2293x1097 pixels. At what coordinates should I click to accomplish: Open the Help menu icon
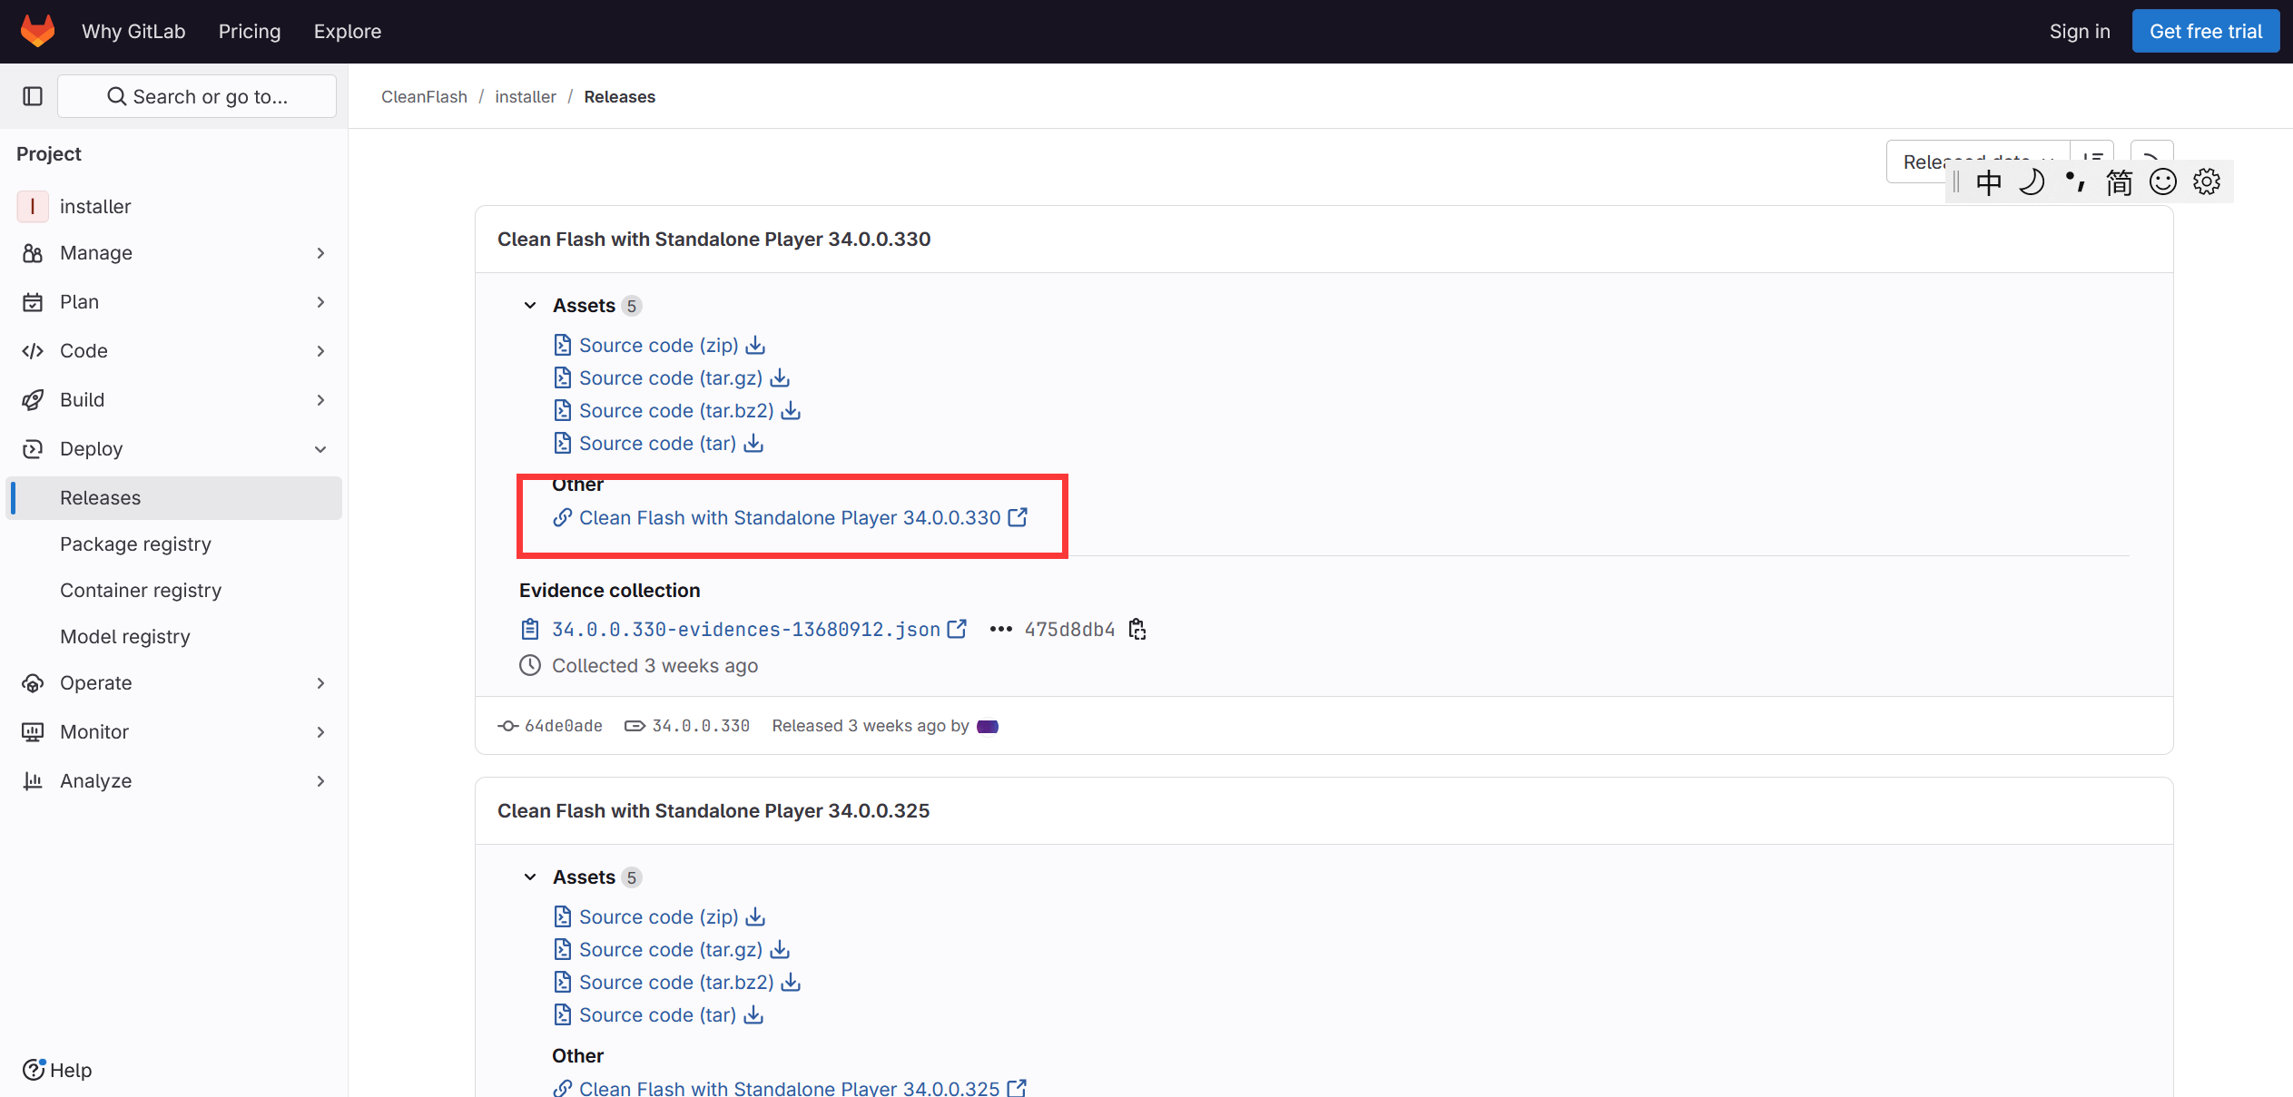[x=34, y=1070]
